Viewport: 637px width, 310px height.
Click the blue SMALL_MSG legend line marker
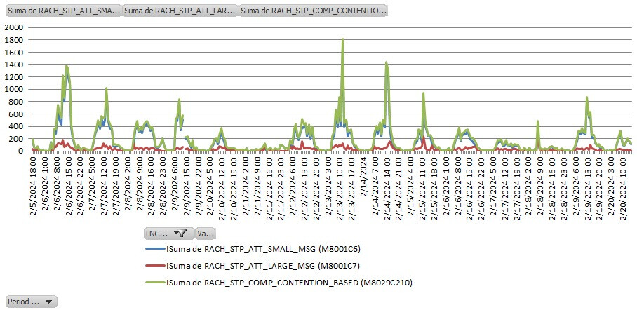click(154, 249)
